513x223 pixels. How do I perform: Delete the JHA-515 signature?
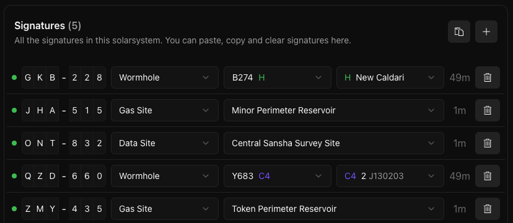488,110
